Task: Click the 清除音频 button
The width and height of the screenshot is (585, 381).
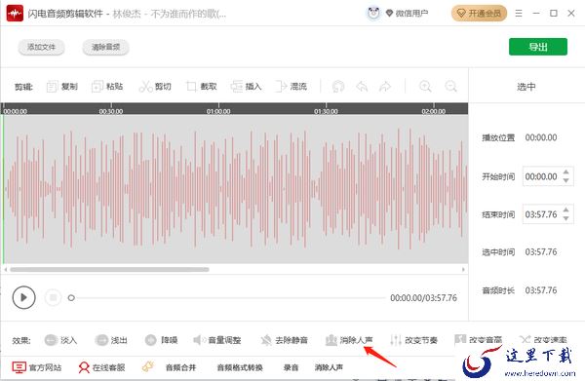Action: tap(106, 48)
